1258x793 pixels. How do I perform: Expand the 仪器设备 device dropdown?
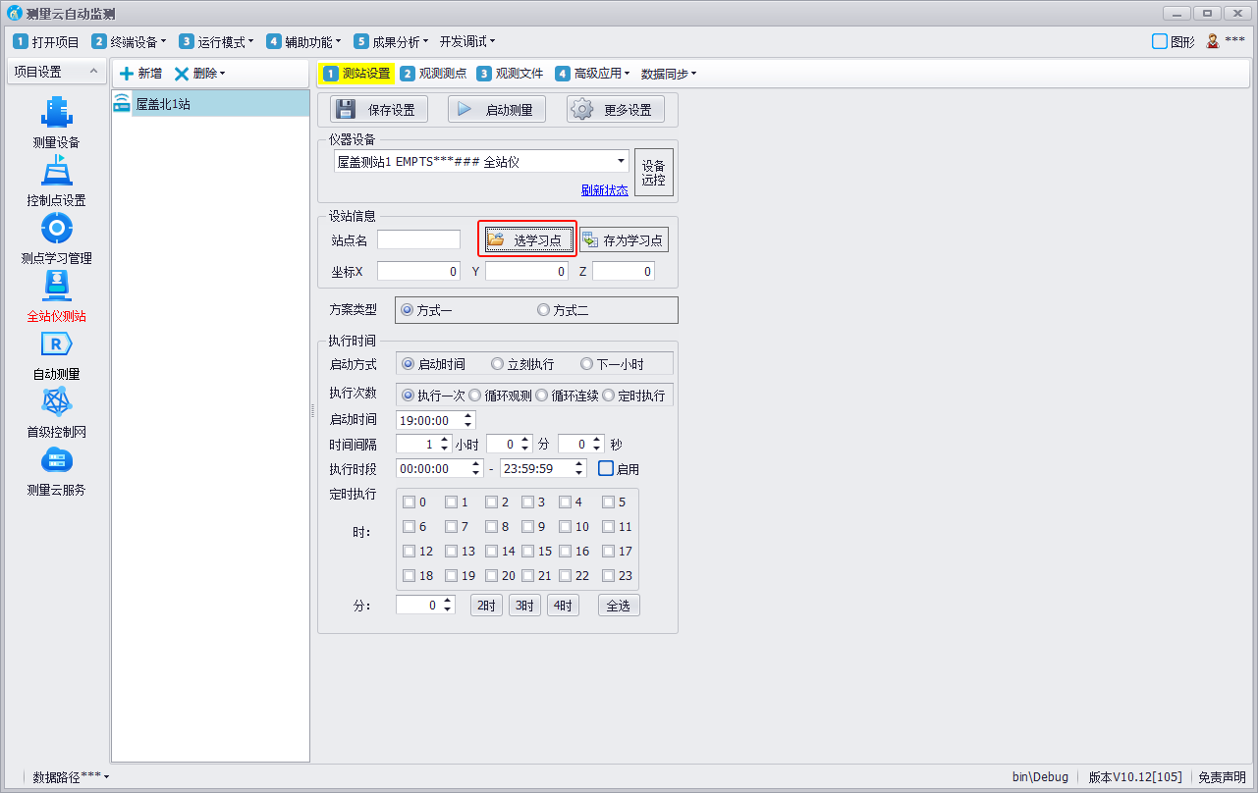(x=622, y=161)
